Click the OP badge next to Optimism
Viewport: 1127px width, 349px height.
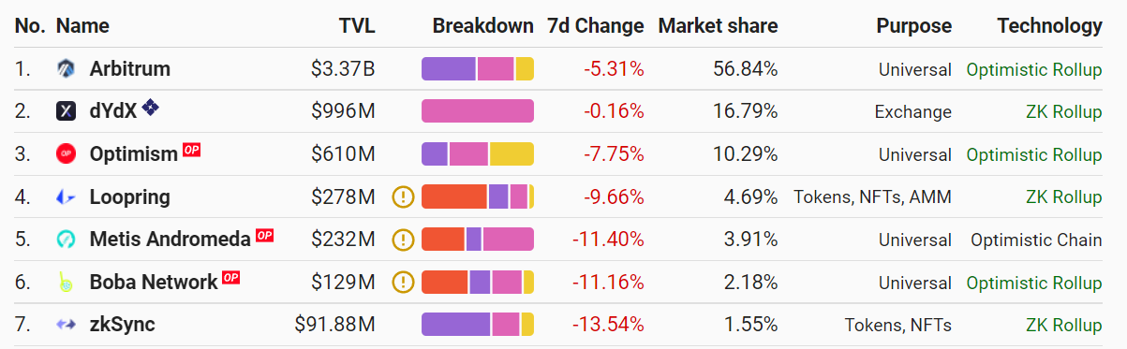pos(192,150)
